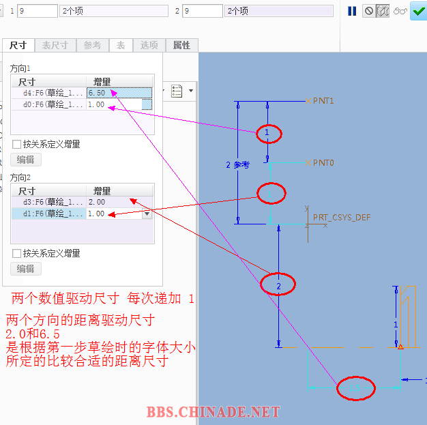This screenshot has height=425, width=427.
Task: Click the 1.00 increment of d1
Action: pos(115,214)
